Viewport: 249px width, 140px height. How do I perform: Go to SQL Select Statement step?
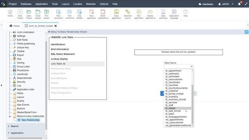pos(63,54)
